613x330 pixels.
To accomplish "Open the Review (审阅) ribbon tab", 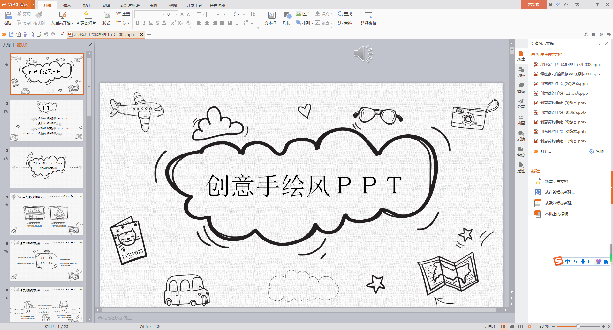I will click(153, 5).
